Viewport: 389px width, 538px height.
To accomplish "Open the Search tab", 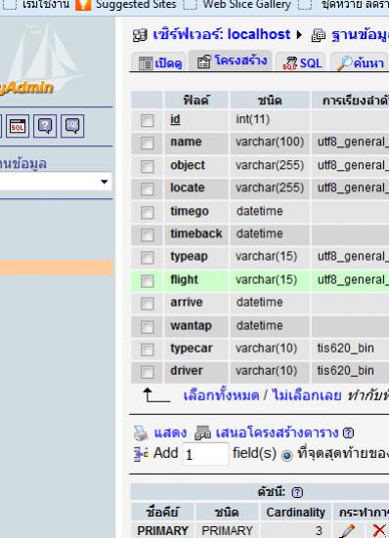I will [360, 62].
